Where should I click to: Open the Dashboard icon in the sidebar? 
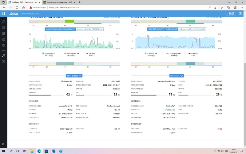[4, 22]
